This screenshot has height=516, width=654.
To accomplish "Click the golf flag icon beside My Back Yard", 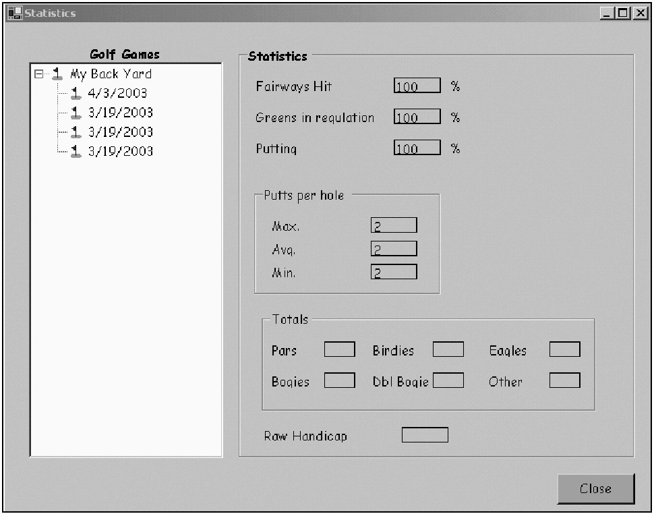I will click(x=58, y=74).
